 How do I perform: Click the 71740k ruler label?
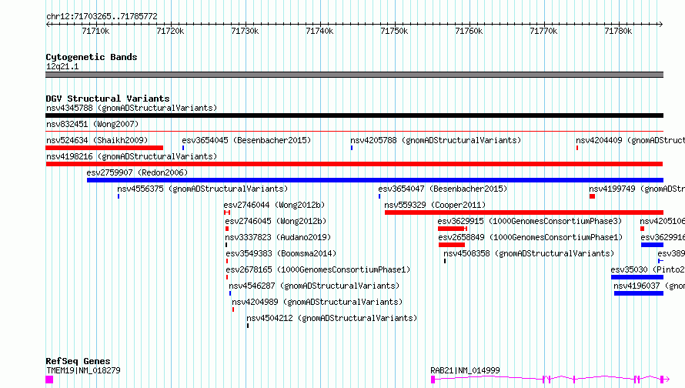319,31
